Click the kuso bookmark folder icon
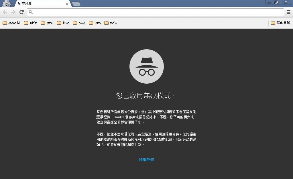 [x=59, y=23]
